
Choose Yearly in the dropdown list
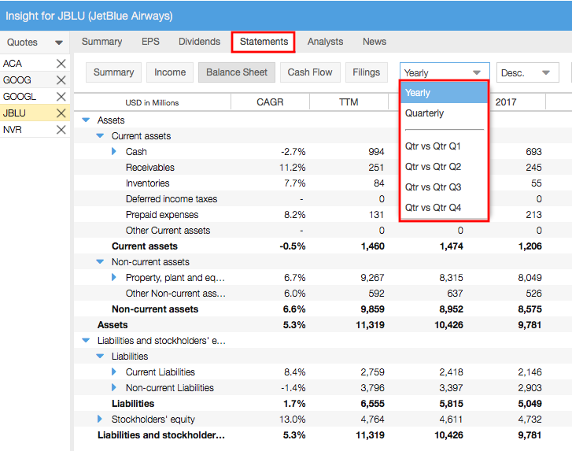point(444,93)
